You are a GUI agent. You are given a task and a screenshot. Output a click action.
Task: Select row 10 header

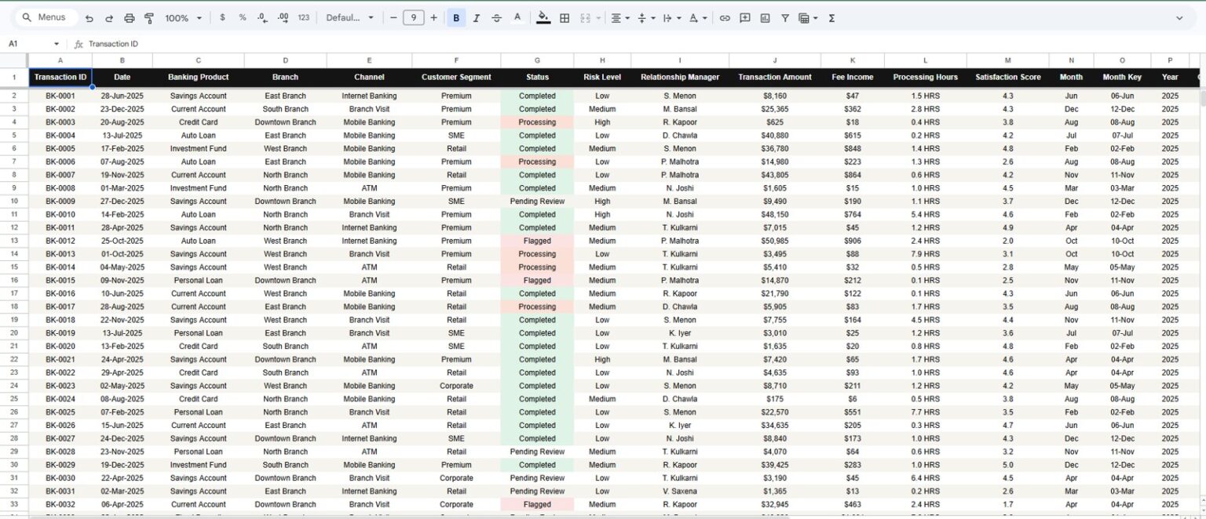14,201
